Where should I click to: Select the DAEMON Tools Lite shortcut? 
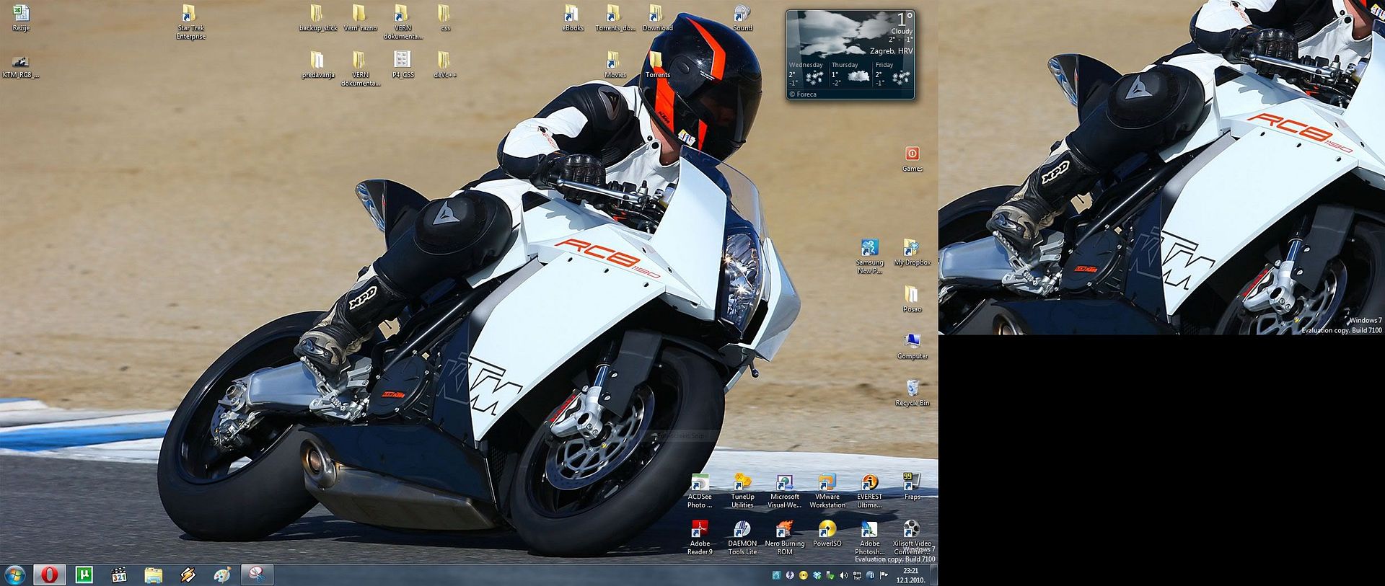[x=742, y=530]
